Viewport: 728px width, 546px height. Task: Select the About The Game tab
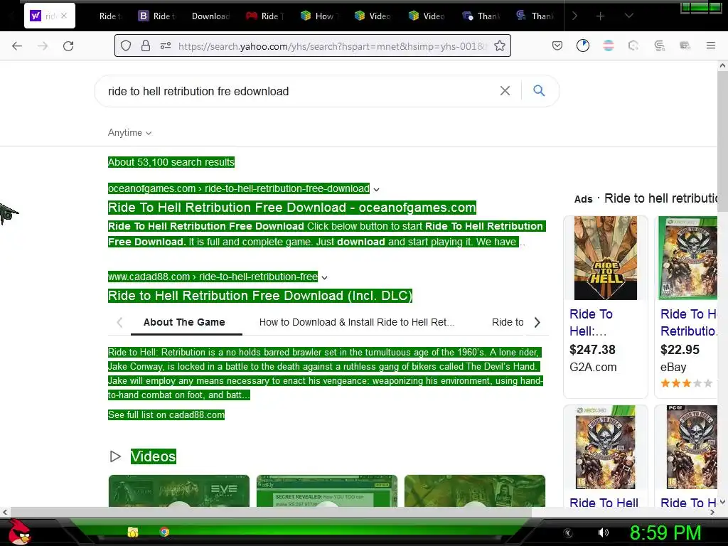184,322
